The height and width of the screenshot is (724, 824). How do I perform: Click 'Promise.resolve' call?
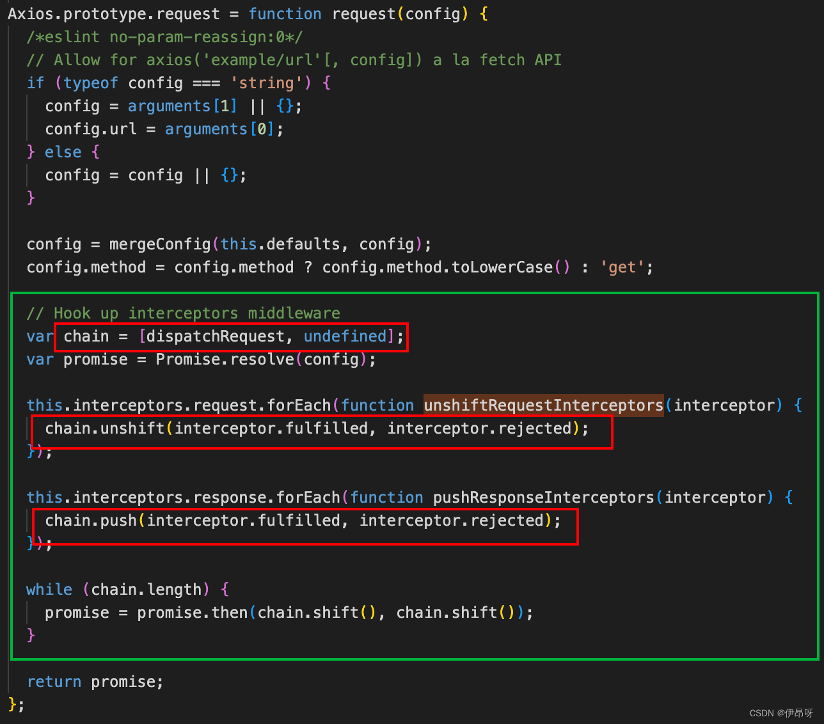tap(225, 359)
